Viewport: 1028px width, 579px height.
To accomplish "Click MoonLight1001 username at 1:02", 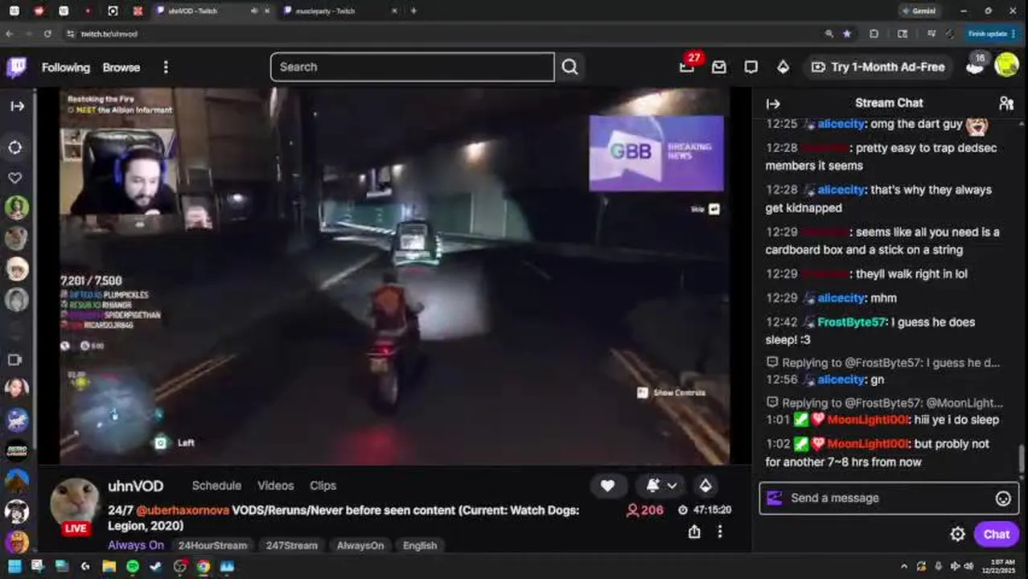I will pos(868,444).
